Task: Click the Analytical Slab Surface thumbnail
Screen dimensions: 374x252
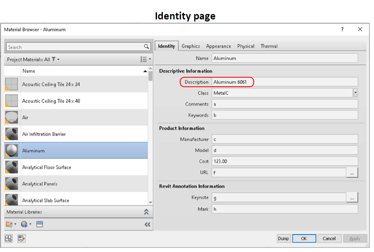Action: click(12, 200)
